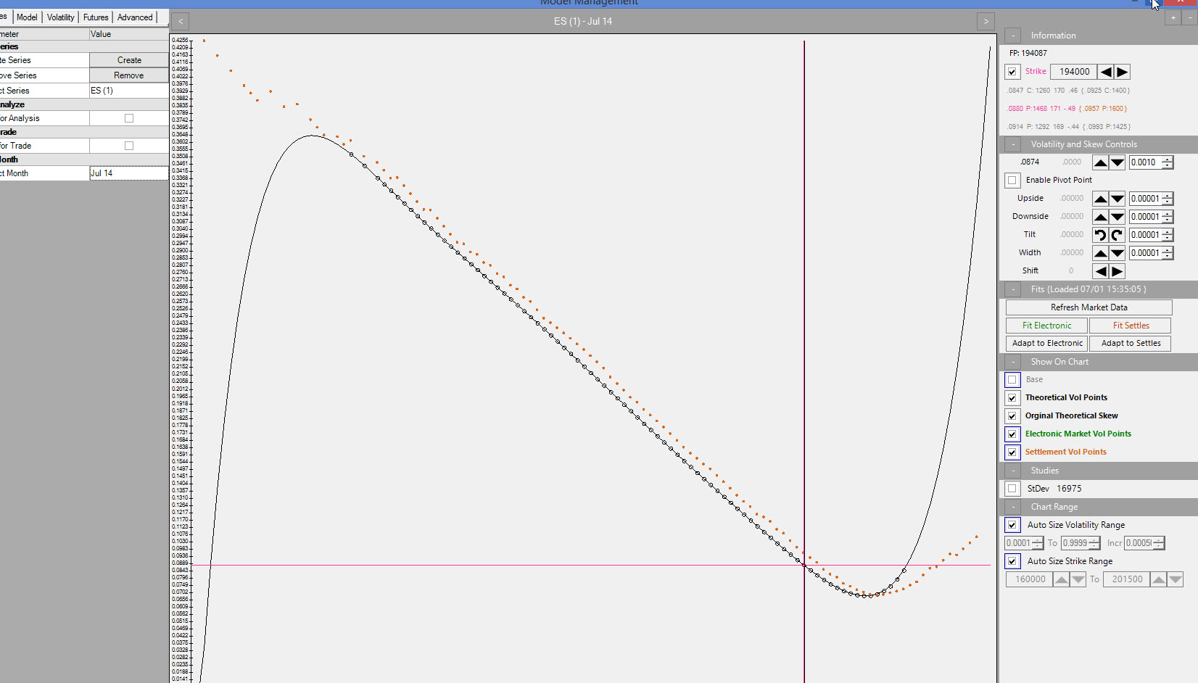
Task: Click the Width down arrow
Action: [x=1118, y=253]
